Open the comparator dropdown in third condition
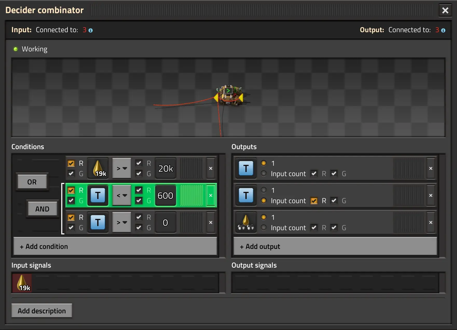This screenshot has width=457, height=330. pyautogui.click(x=122, y=222)
